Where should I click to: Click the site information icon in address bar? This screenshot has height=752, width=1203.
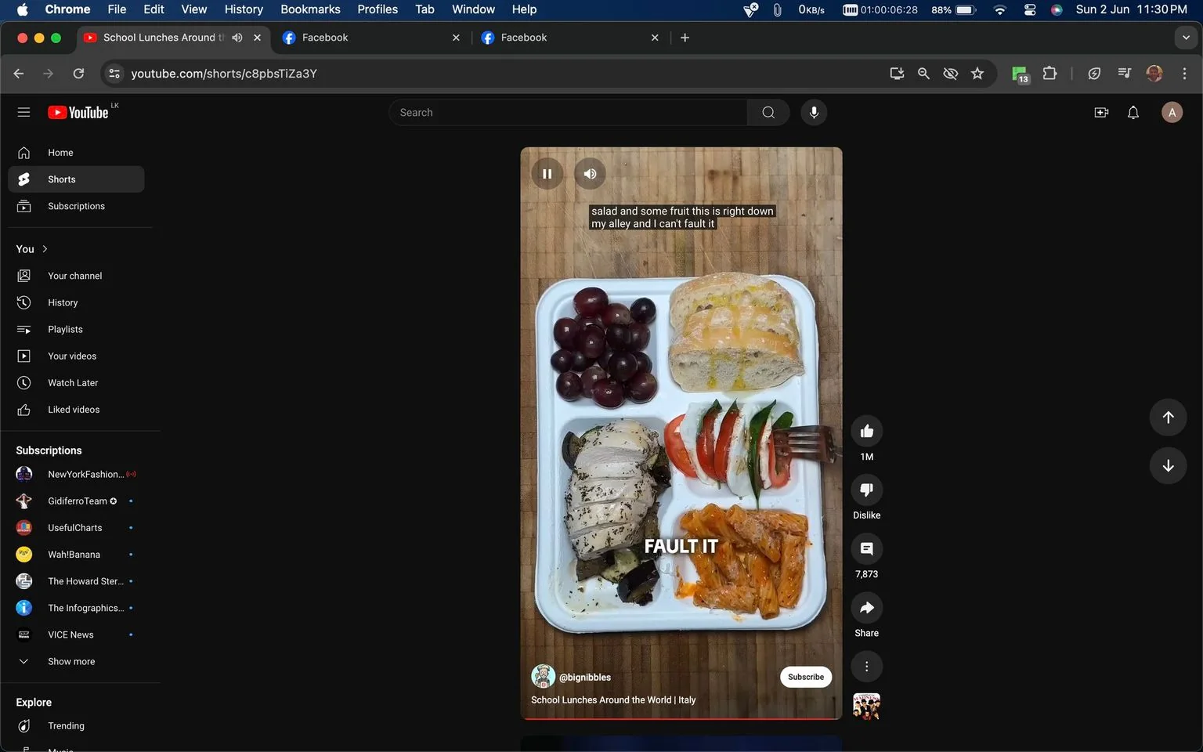click(114, 73)
